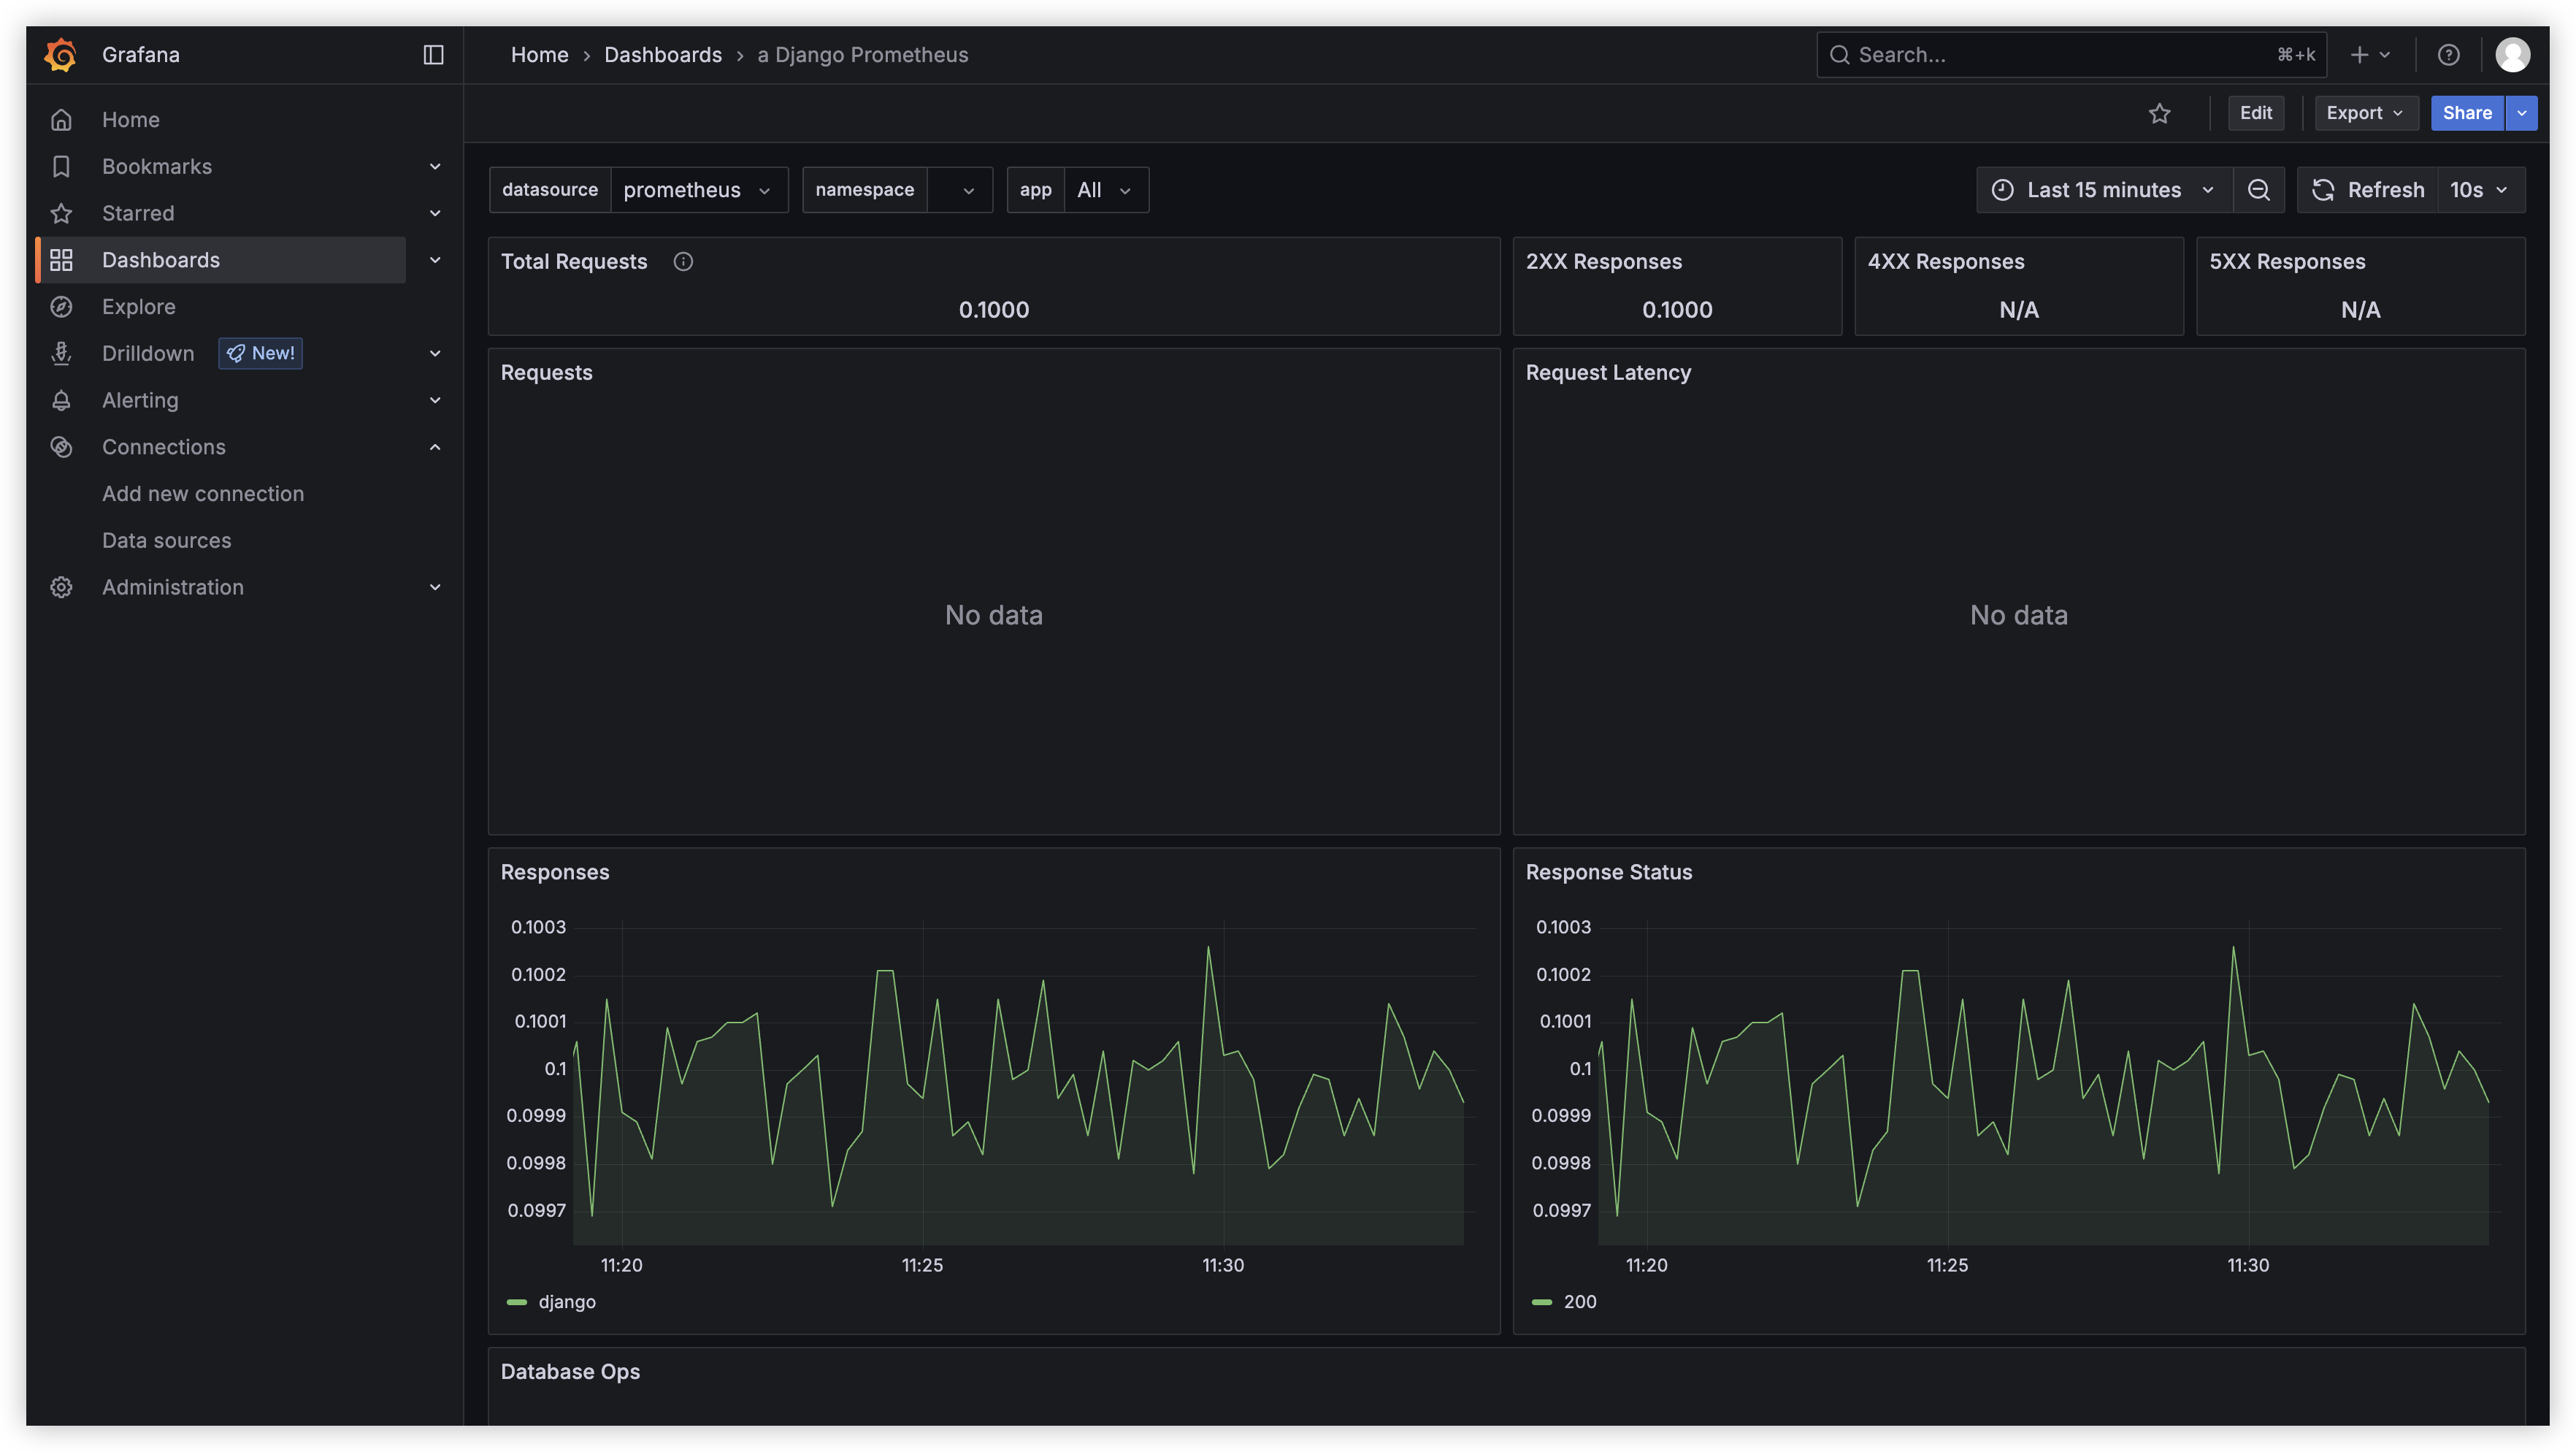Expand the Starred section

coord(435,213)
